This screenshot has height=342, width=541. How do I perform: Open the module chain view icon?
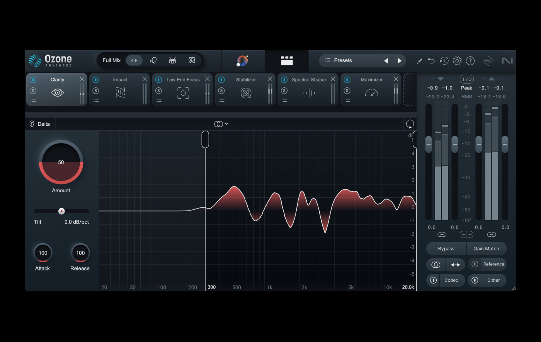pyautogui.click(x=287, y=61)
